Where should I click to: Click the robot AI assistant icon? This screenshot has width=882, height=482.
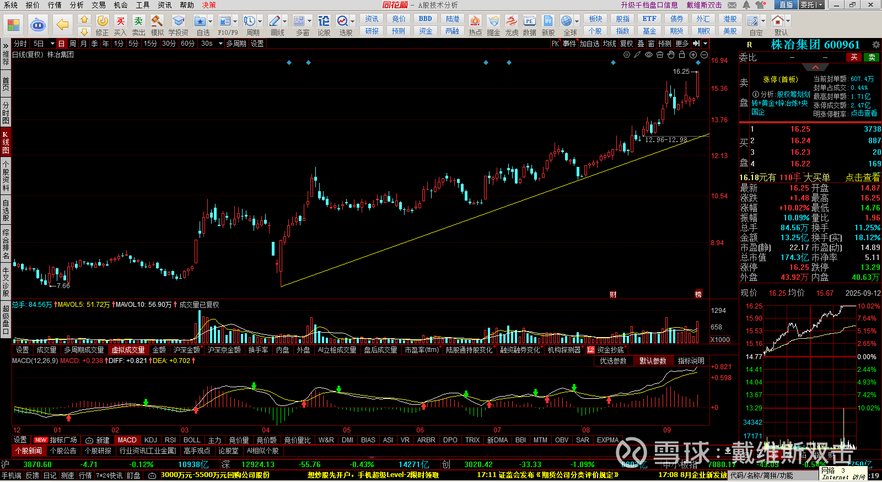point(37,25)
